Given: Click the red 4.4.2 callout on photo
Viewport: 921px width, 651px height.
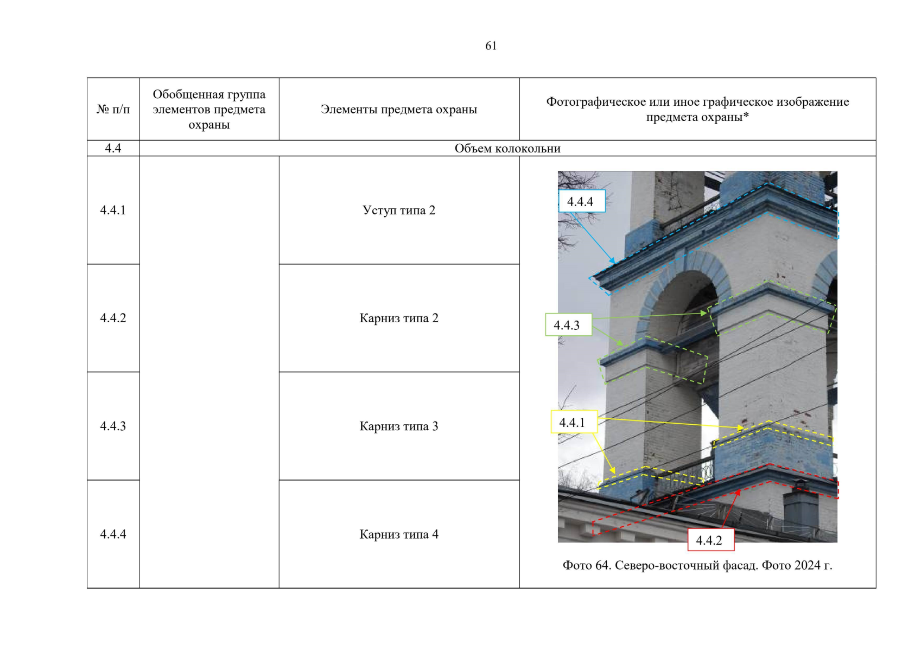Looking at the screenshot, I should [710, 540].
